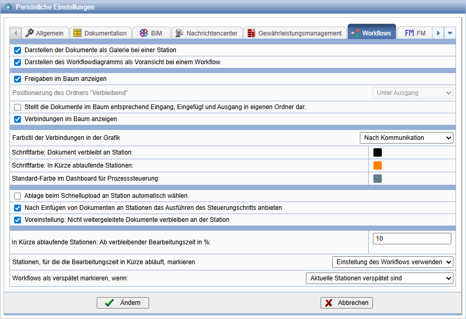Click the wrench icon on Allgemein tab
Screen dimensions: 466x319
click(x=29, y=33)
